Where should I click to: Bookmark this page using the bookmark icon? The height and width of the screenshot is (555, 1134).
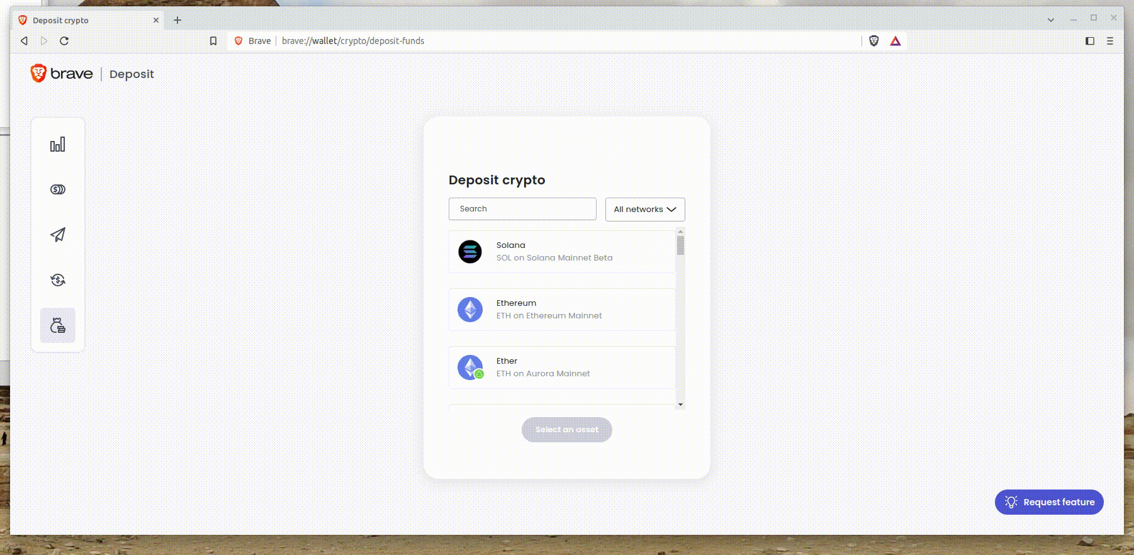213,41
